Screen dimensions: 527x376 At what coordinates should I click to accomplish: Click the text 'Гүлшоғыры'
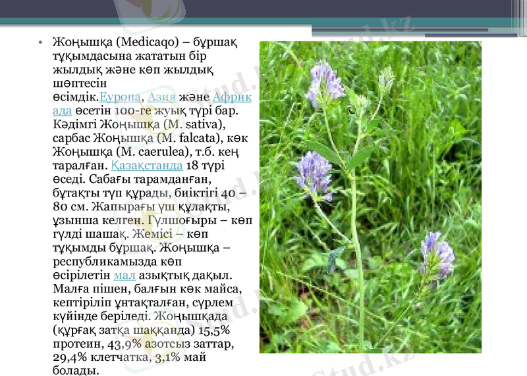(x=182, y=221)
